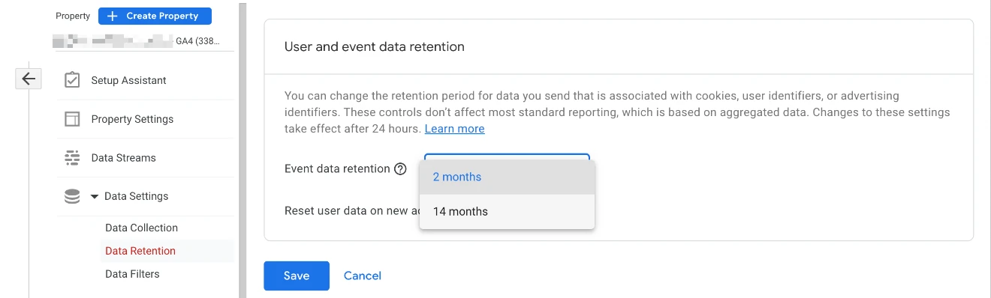Open the Data Collection sub-item

pos(141,228)
